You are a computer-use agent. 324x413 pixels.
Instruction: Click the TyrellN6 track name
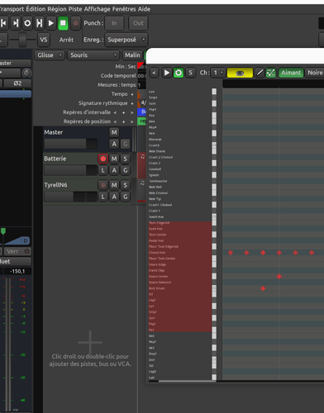coord(55,185)
